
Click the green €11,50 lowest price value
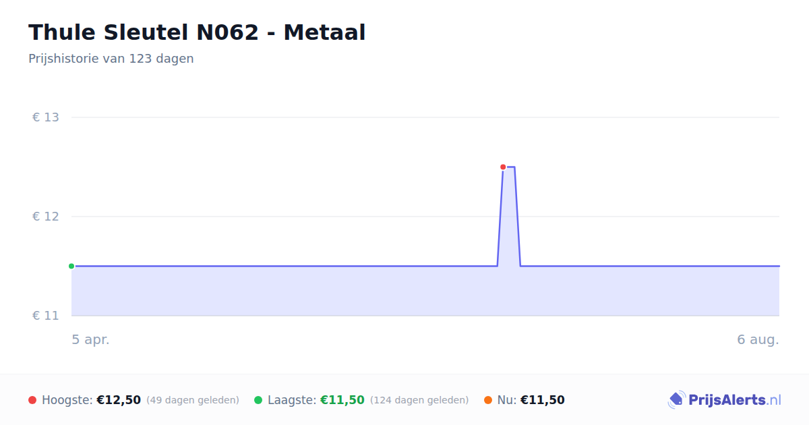pos(342,400)
